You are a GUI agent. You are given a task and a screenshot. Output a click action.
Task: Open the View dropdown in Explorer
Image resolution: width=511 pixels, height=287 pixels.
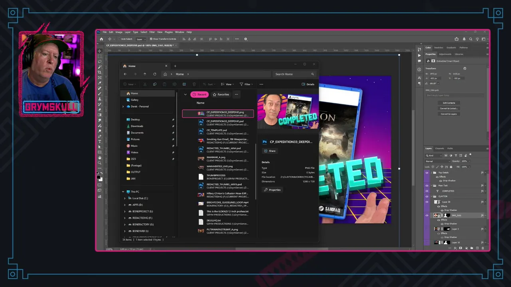228,84
